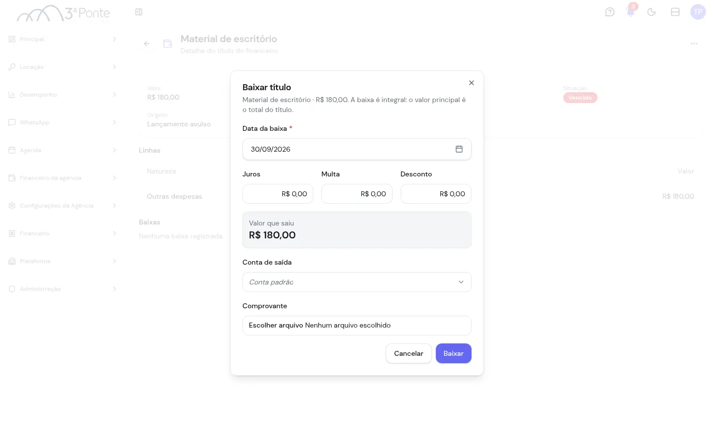Expand the WhatsApp menu

click(62, 122)
